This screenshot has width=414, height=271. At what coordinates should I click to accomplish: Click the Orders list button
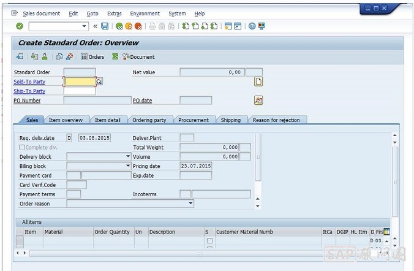[92, 57]
